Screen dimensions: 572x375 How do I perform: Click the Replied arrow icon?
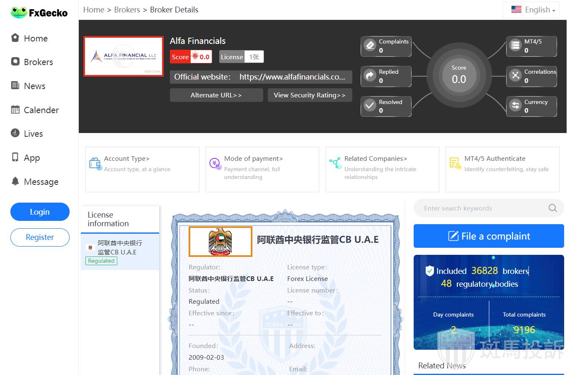[x=370, y=75]
